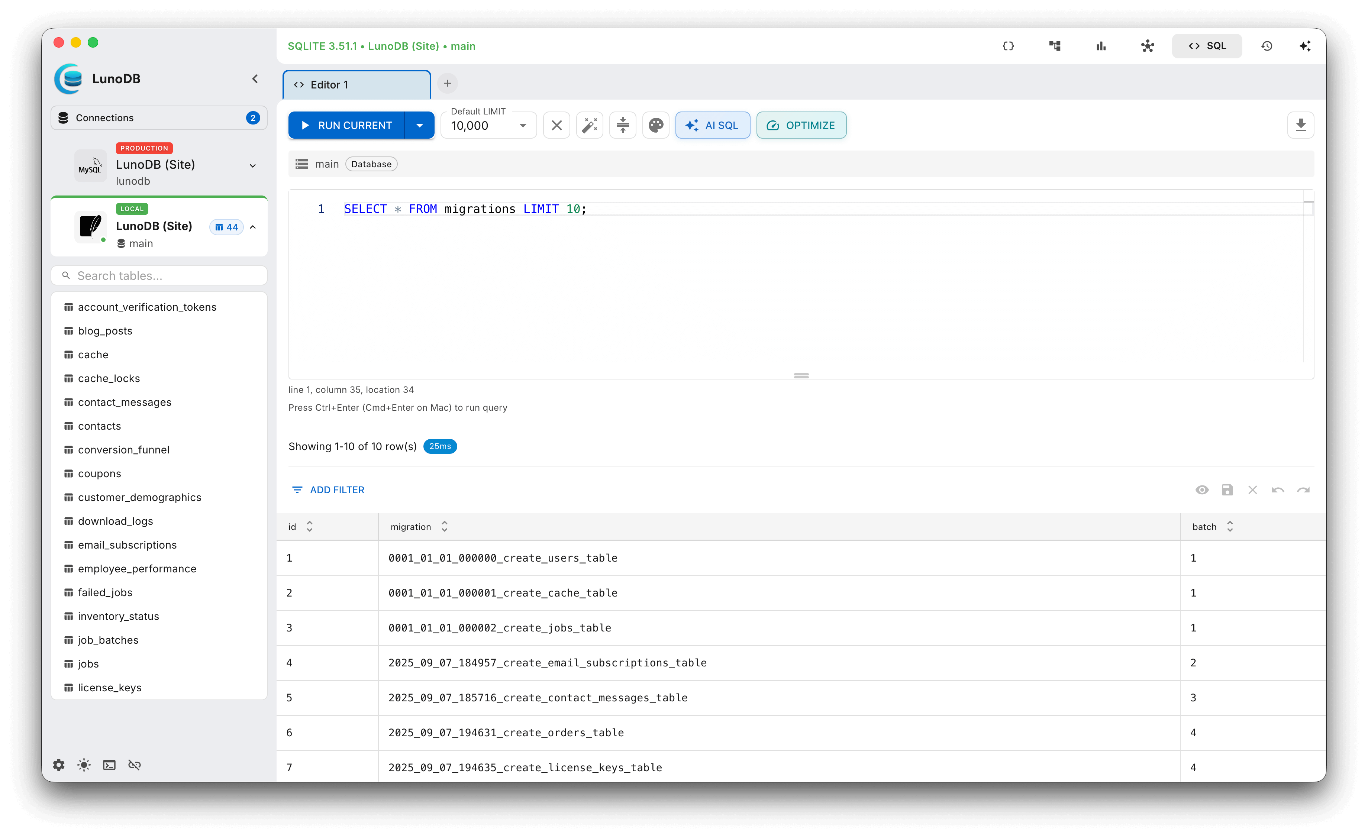Expand the PRODUCTION LunoDB (Site) connection
The image size is (1368, 837).
tap(253, 165)
